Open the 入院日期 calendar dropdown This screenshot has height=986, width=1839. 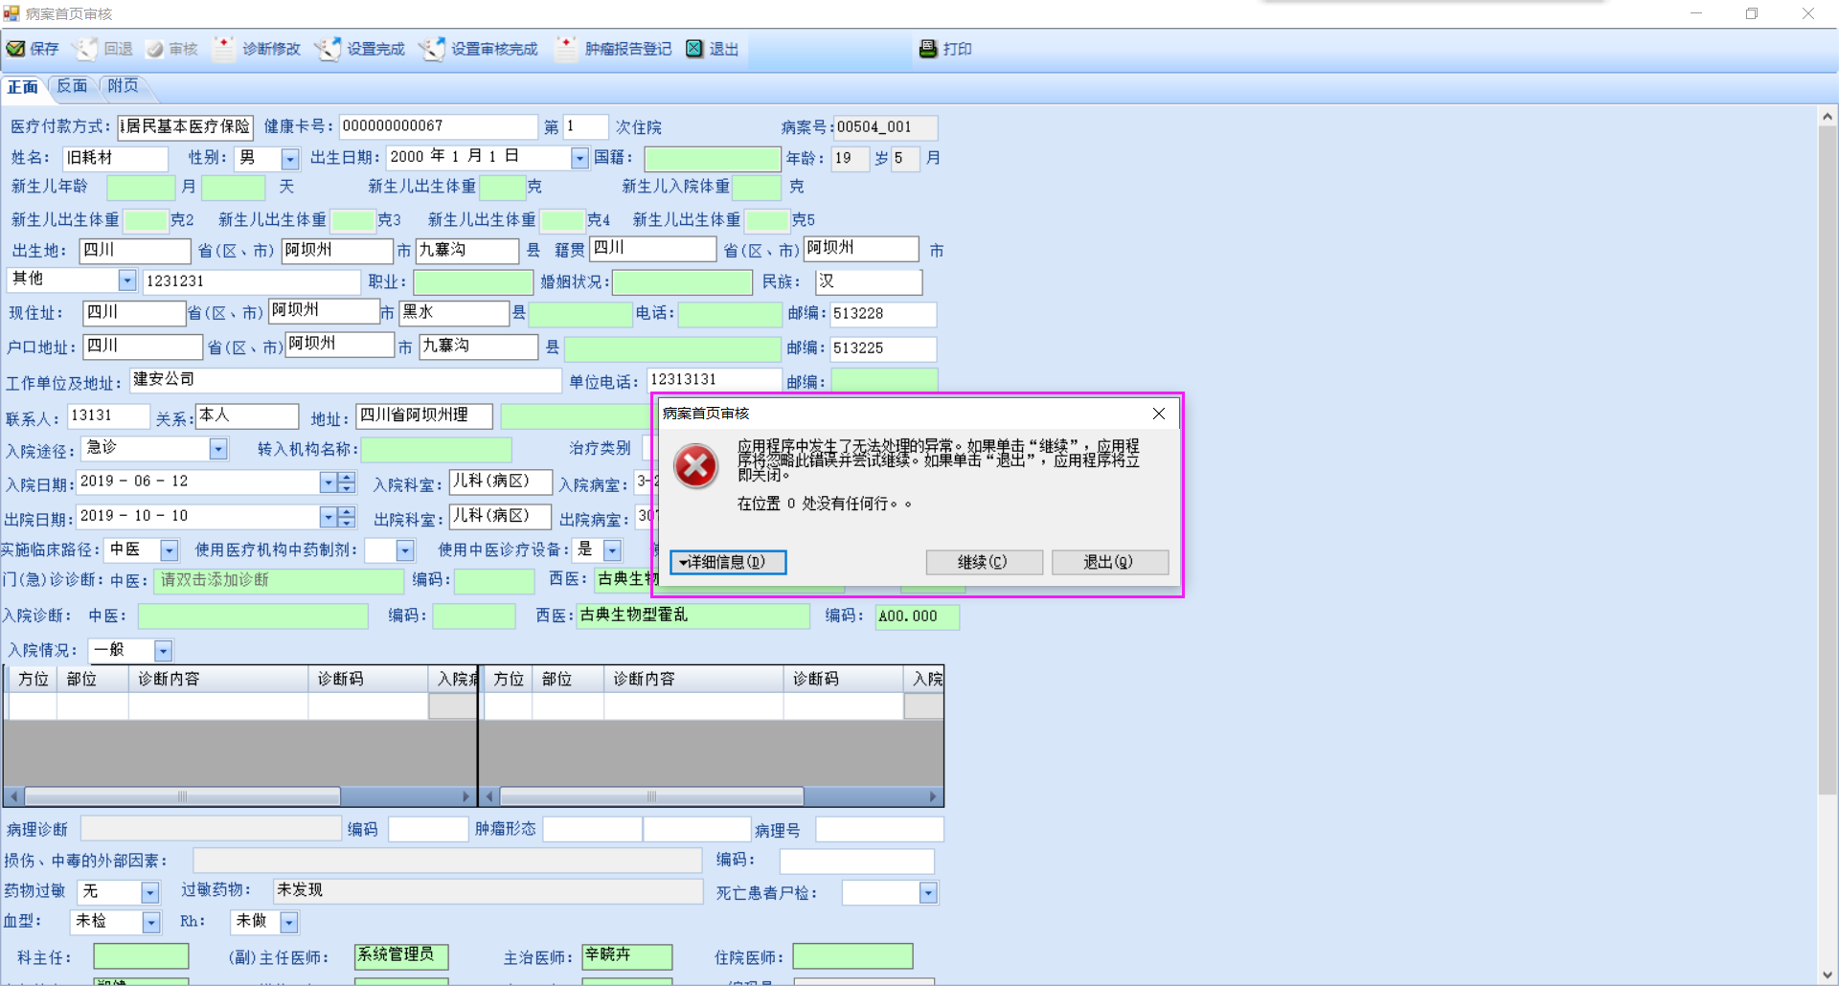329,483
